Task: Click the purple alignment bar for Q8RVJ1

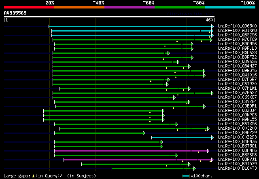Action: point(138,160)
